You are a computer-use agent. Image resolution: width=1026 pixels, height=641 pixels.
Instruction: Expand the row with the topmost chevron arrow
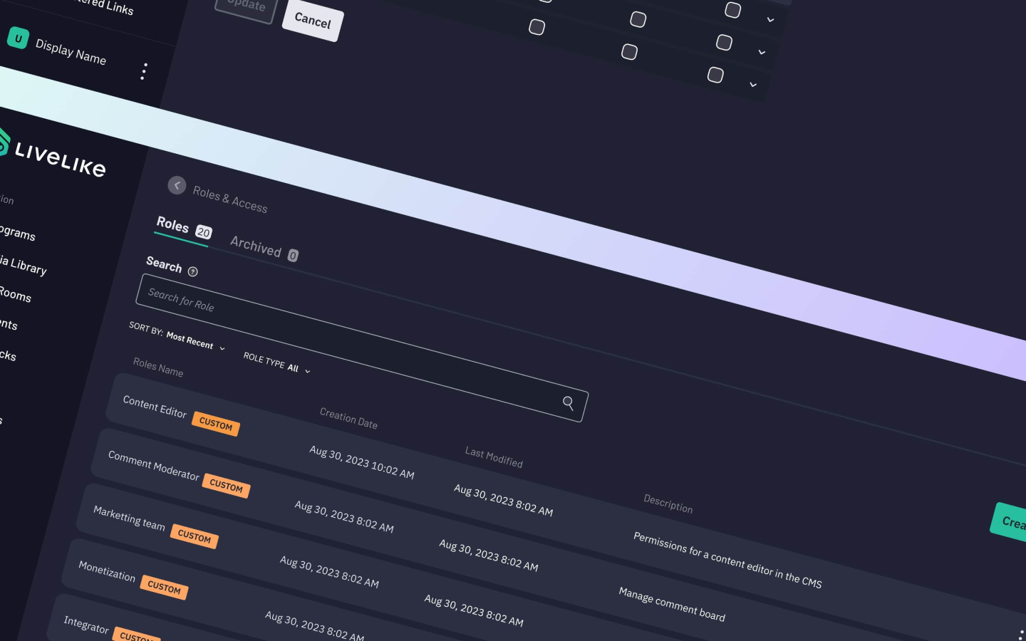tap(770, 20)
